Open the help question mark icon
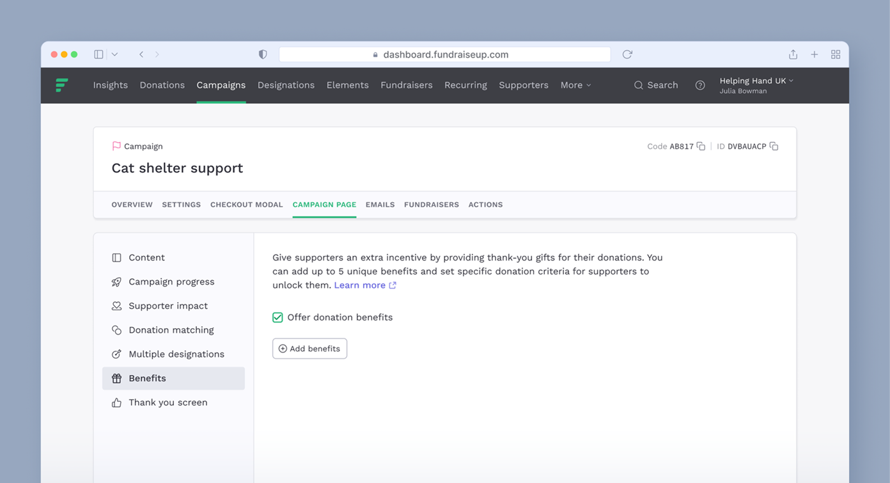The width and height of the screenshot is (890, 483). 700,85
